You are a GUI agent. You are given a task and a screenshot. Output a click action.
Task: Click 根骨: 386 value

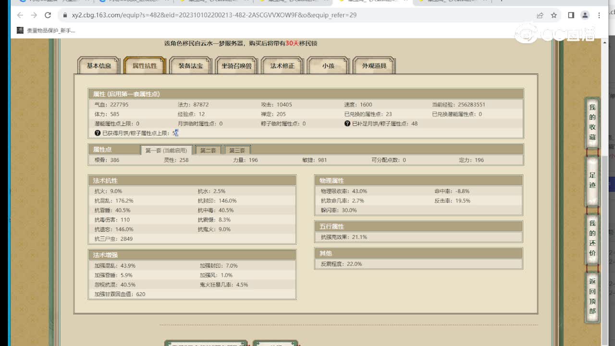107,160
